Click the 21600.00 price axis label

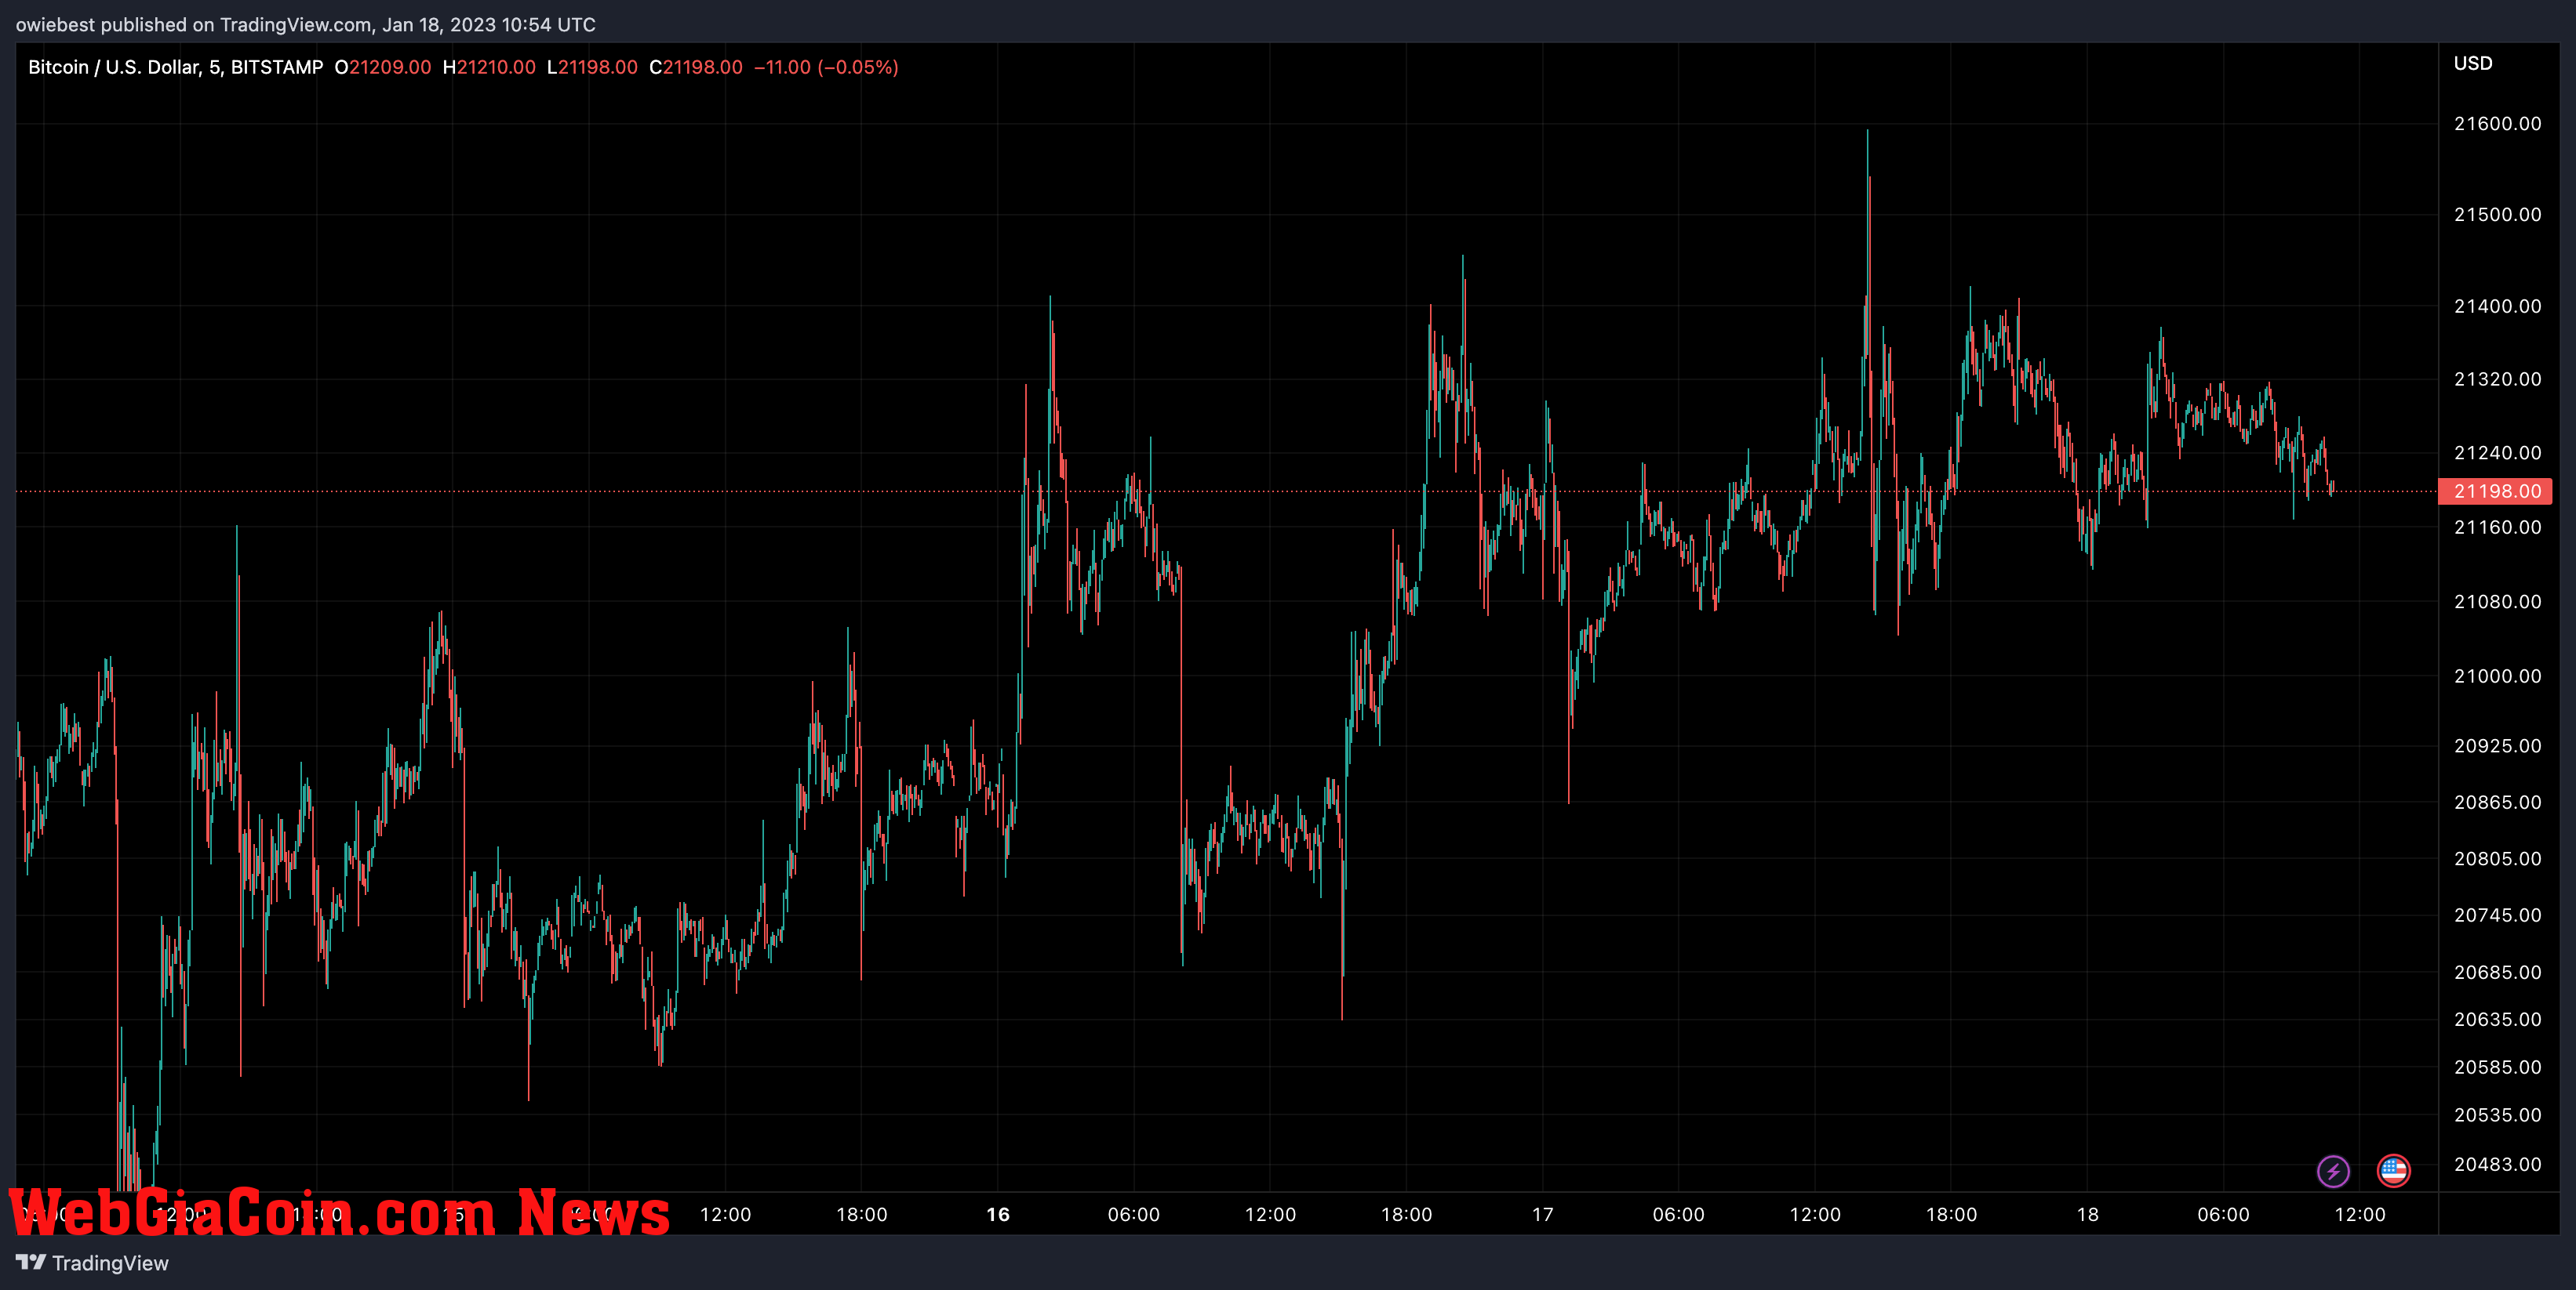2497,124
